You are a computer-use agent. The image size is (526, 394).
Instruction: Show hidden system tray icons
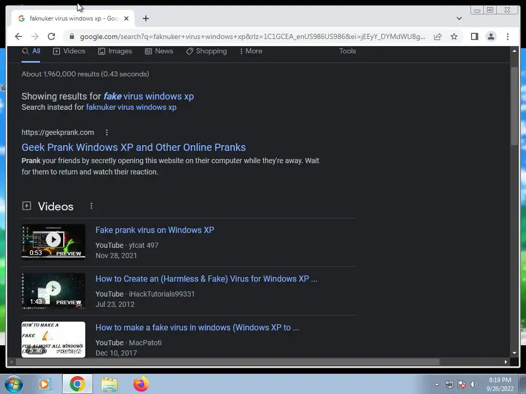pyautogui.click(x=437, y=384)
